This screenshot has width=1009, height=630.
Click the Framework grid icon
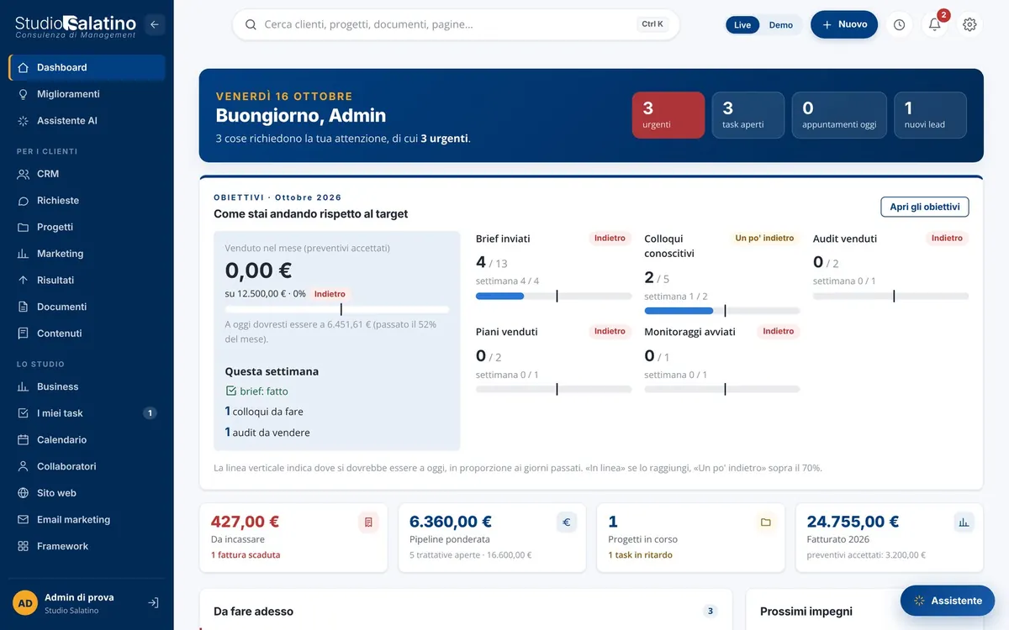point(23,546)
